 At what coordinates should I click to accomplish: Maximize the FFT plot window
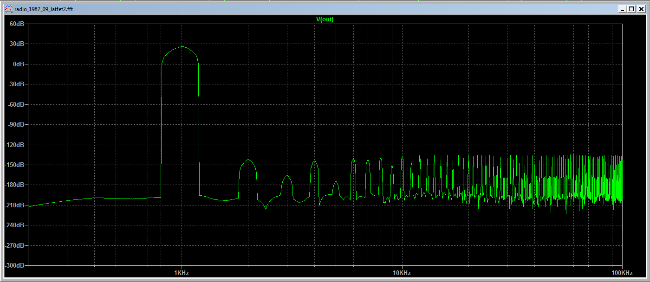pyautogui.click(x=631, y=9)
